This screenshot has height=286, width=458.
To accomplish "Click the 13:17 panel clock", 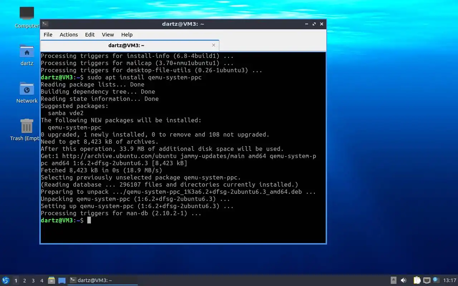I will click(x=450, y=280).
